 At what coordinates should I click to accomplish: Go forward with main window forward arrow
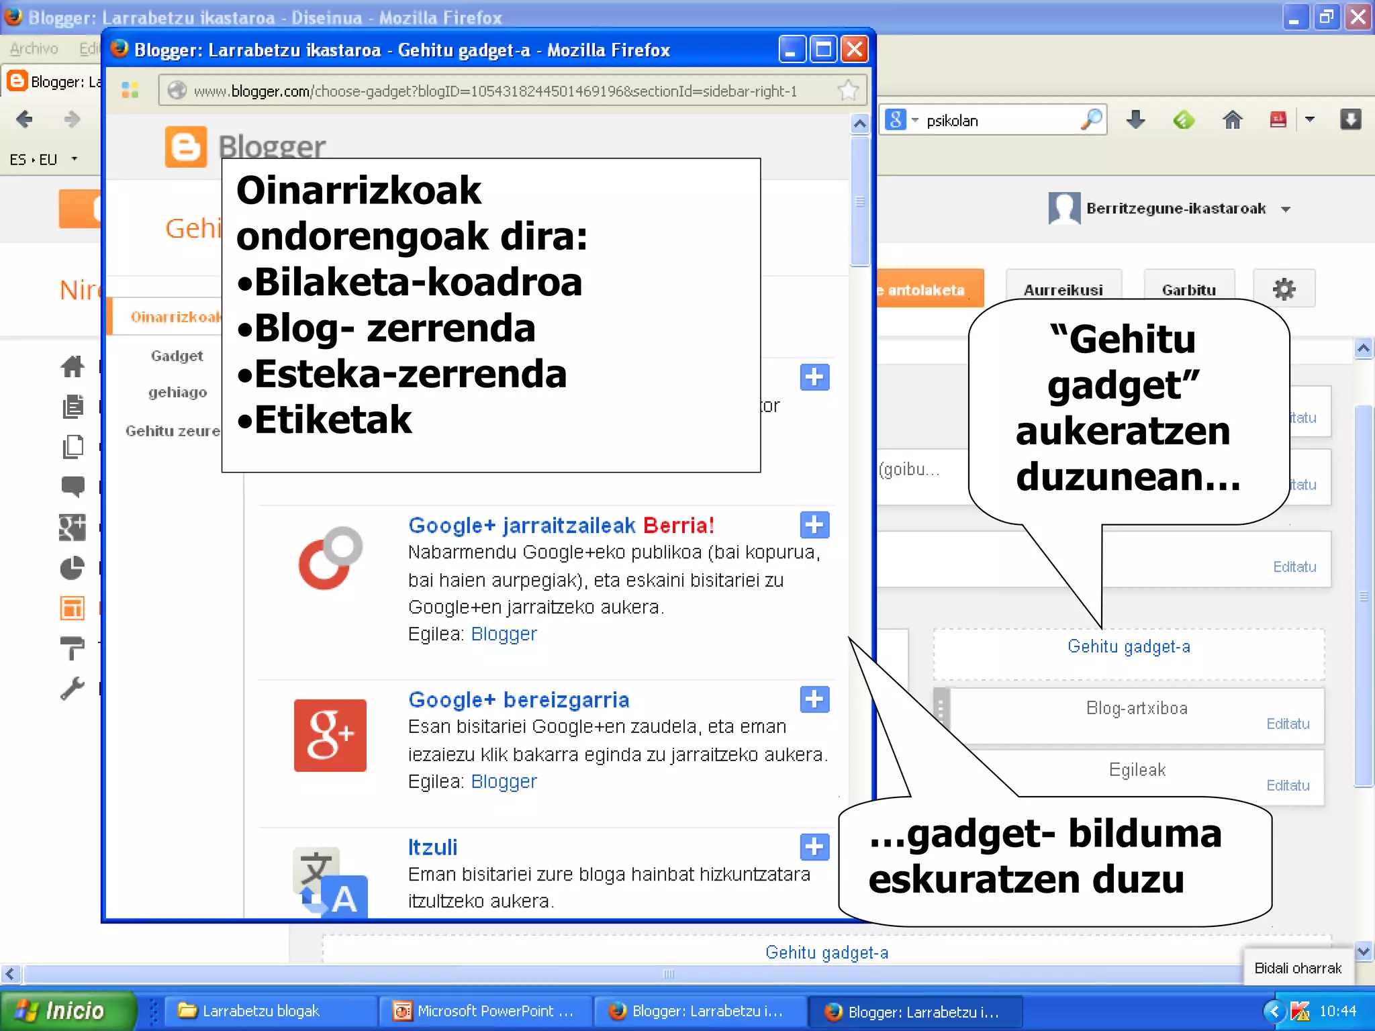71,119
